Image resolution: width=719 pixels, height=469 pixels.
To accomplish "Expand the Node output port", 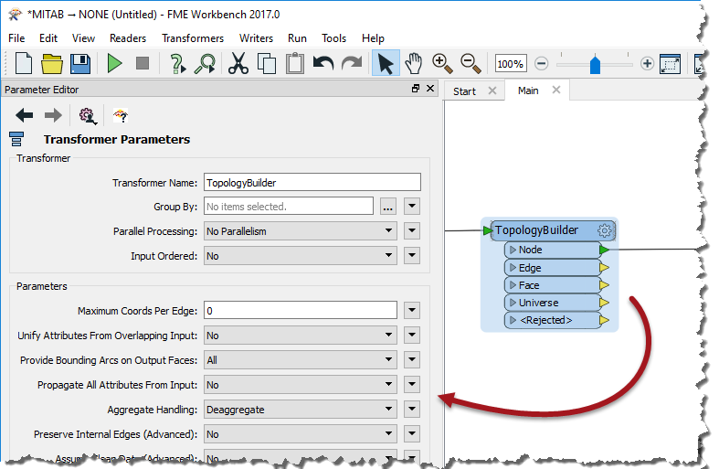I will pos(513,250).
